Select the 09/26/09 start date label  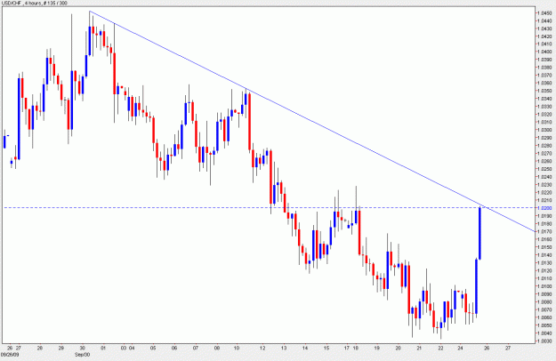[x=9, y=354]
